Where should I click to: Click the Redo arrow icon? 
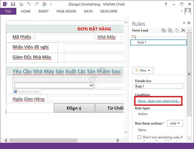tap(37, 4)
